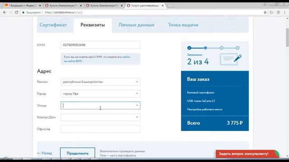Click the Базовый сертификат order item
289x162 pixels.
point(200,93)
